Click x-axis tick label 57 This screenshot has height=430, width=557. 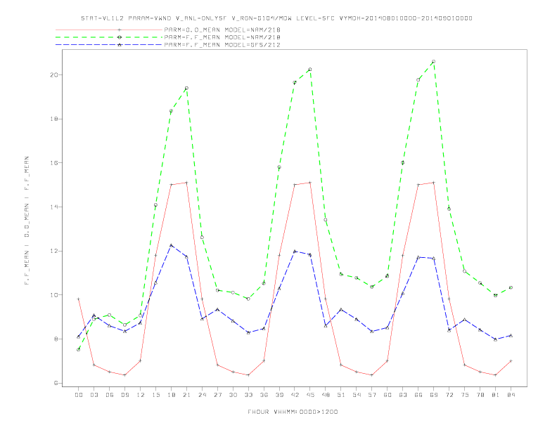372,395
